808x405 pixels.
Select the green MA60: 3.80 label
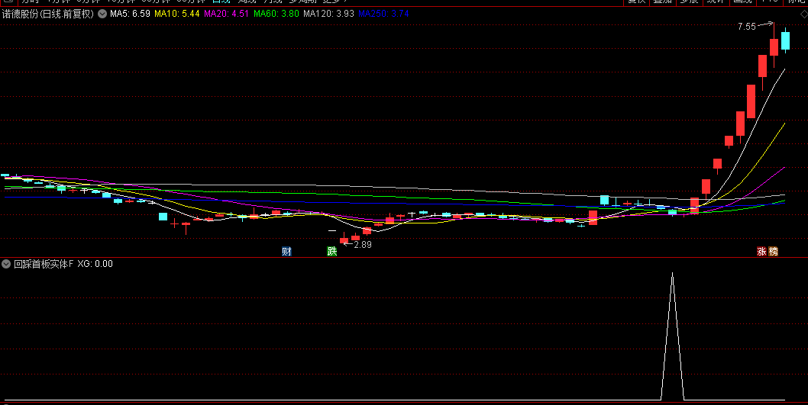(x=276, y=14)
